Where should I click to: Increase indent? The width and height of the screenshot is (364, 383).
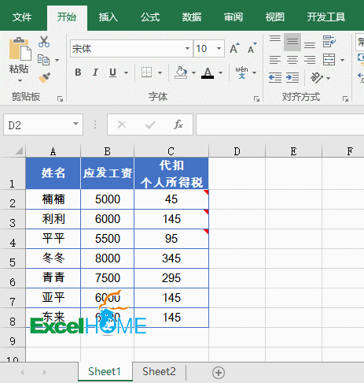click(292, 78)
